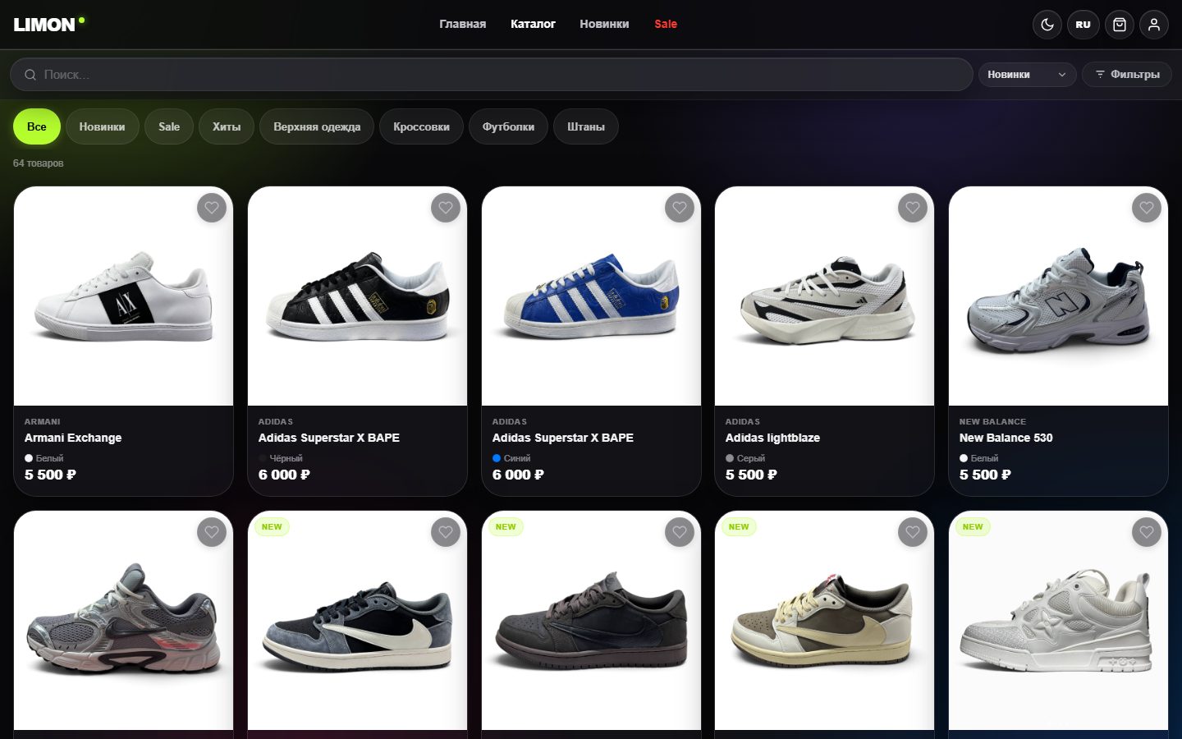Add New Balance 530 to favorites via heart
Screen dimensions: 1182x739
[1147, 208]
